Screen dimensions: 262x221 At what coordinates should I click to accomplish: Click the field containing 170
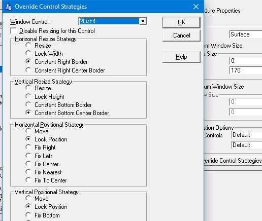click(x=246, y=70)
